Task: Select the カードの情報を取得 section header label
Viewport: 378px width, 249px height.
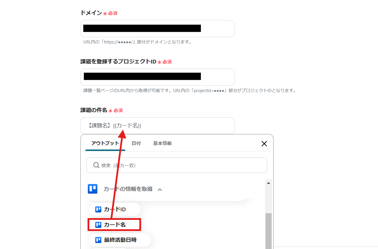Action: point(128,189)
